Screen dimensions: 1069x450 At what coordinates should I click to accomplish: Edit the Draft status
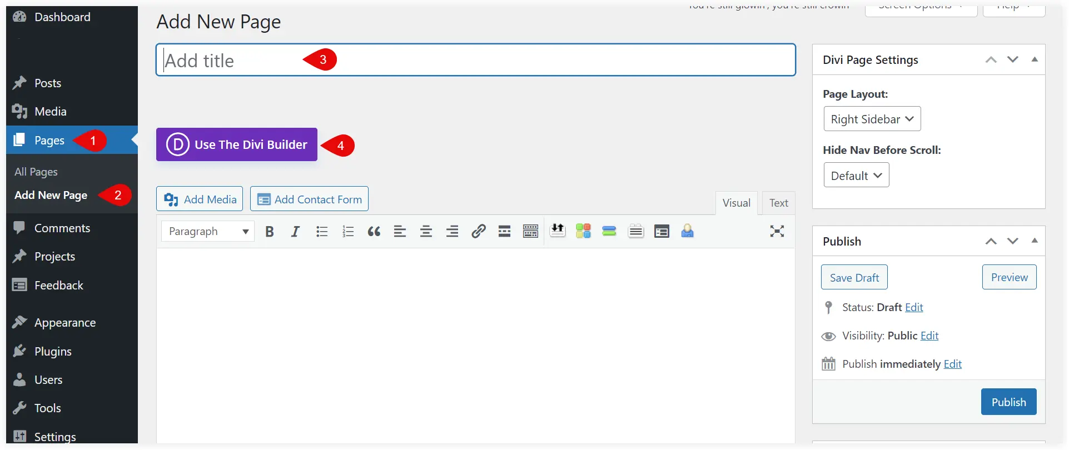click(914, 308)
